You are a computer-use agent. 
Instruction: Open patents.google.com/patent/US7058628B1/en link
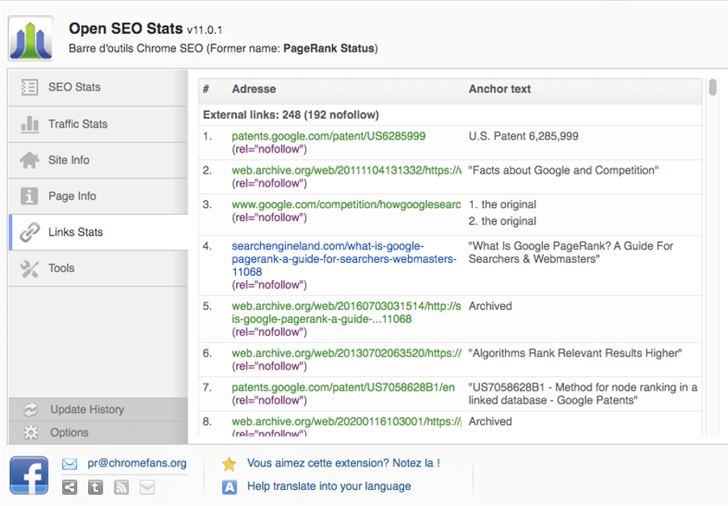coord(343,387)
